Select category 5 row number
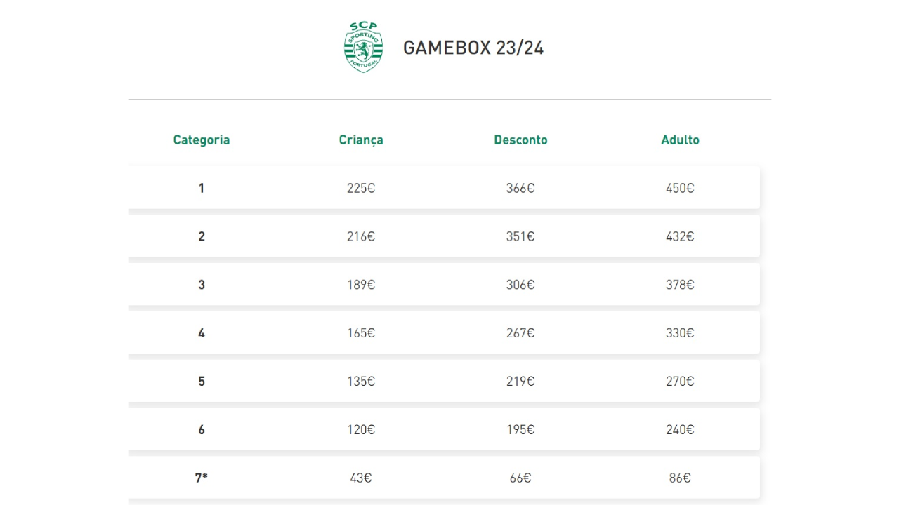The width and height of the screenshot is (899, 505). point(202,382)
